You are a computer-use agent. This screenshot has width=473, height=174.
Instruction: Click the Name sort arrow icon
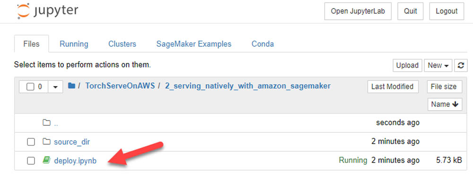(455, 104)
